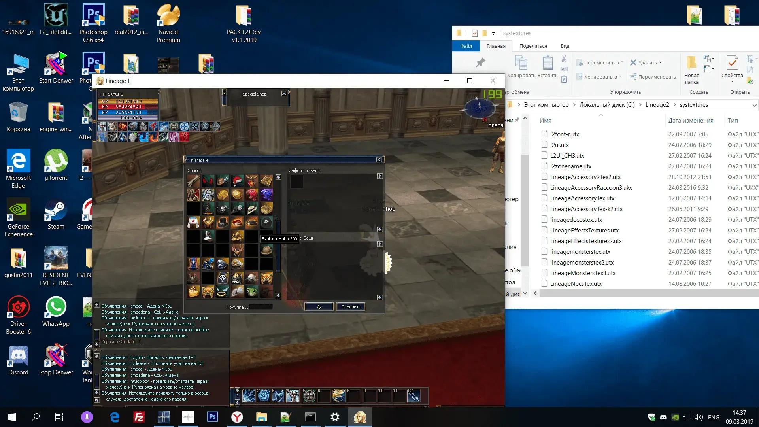Expand Свойства dropdown arrow
Viewport: 759px width, 427px height.
732,81
